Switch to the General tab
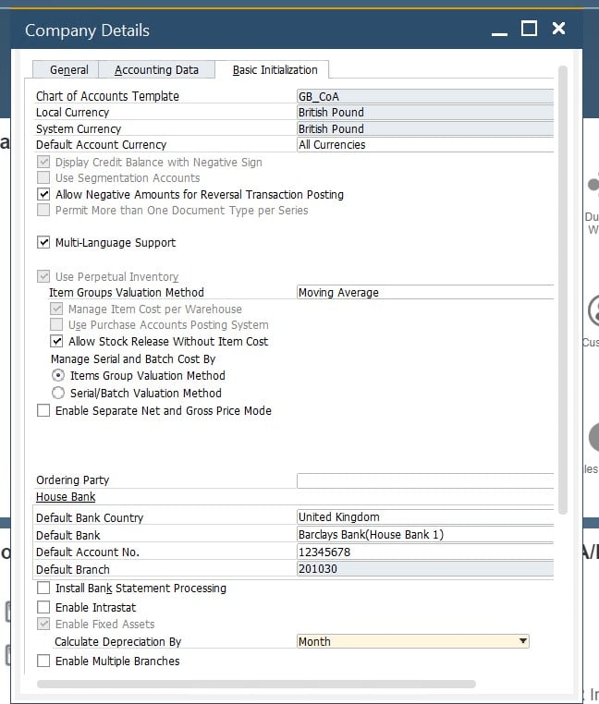The width and height of the screenshot is (599, 704). pyautogui.click(x=69, y=70)
